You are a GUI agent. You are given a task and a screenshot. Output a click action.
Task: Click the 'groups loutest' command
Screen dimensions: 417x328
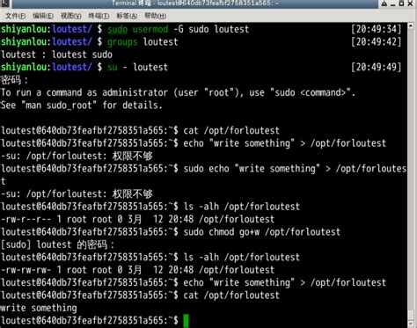(143, 42)
